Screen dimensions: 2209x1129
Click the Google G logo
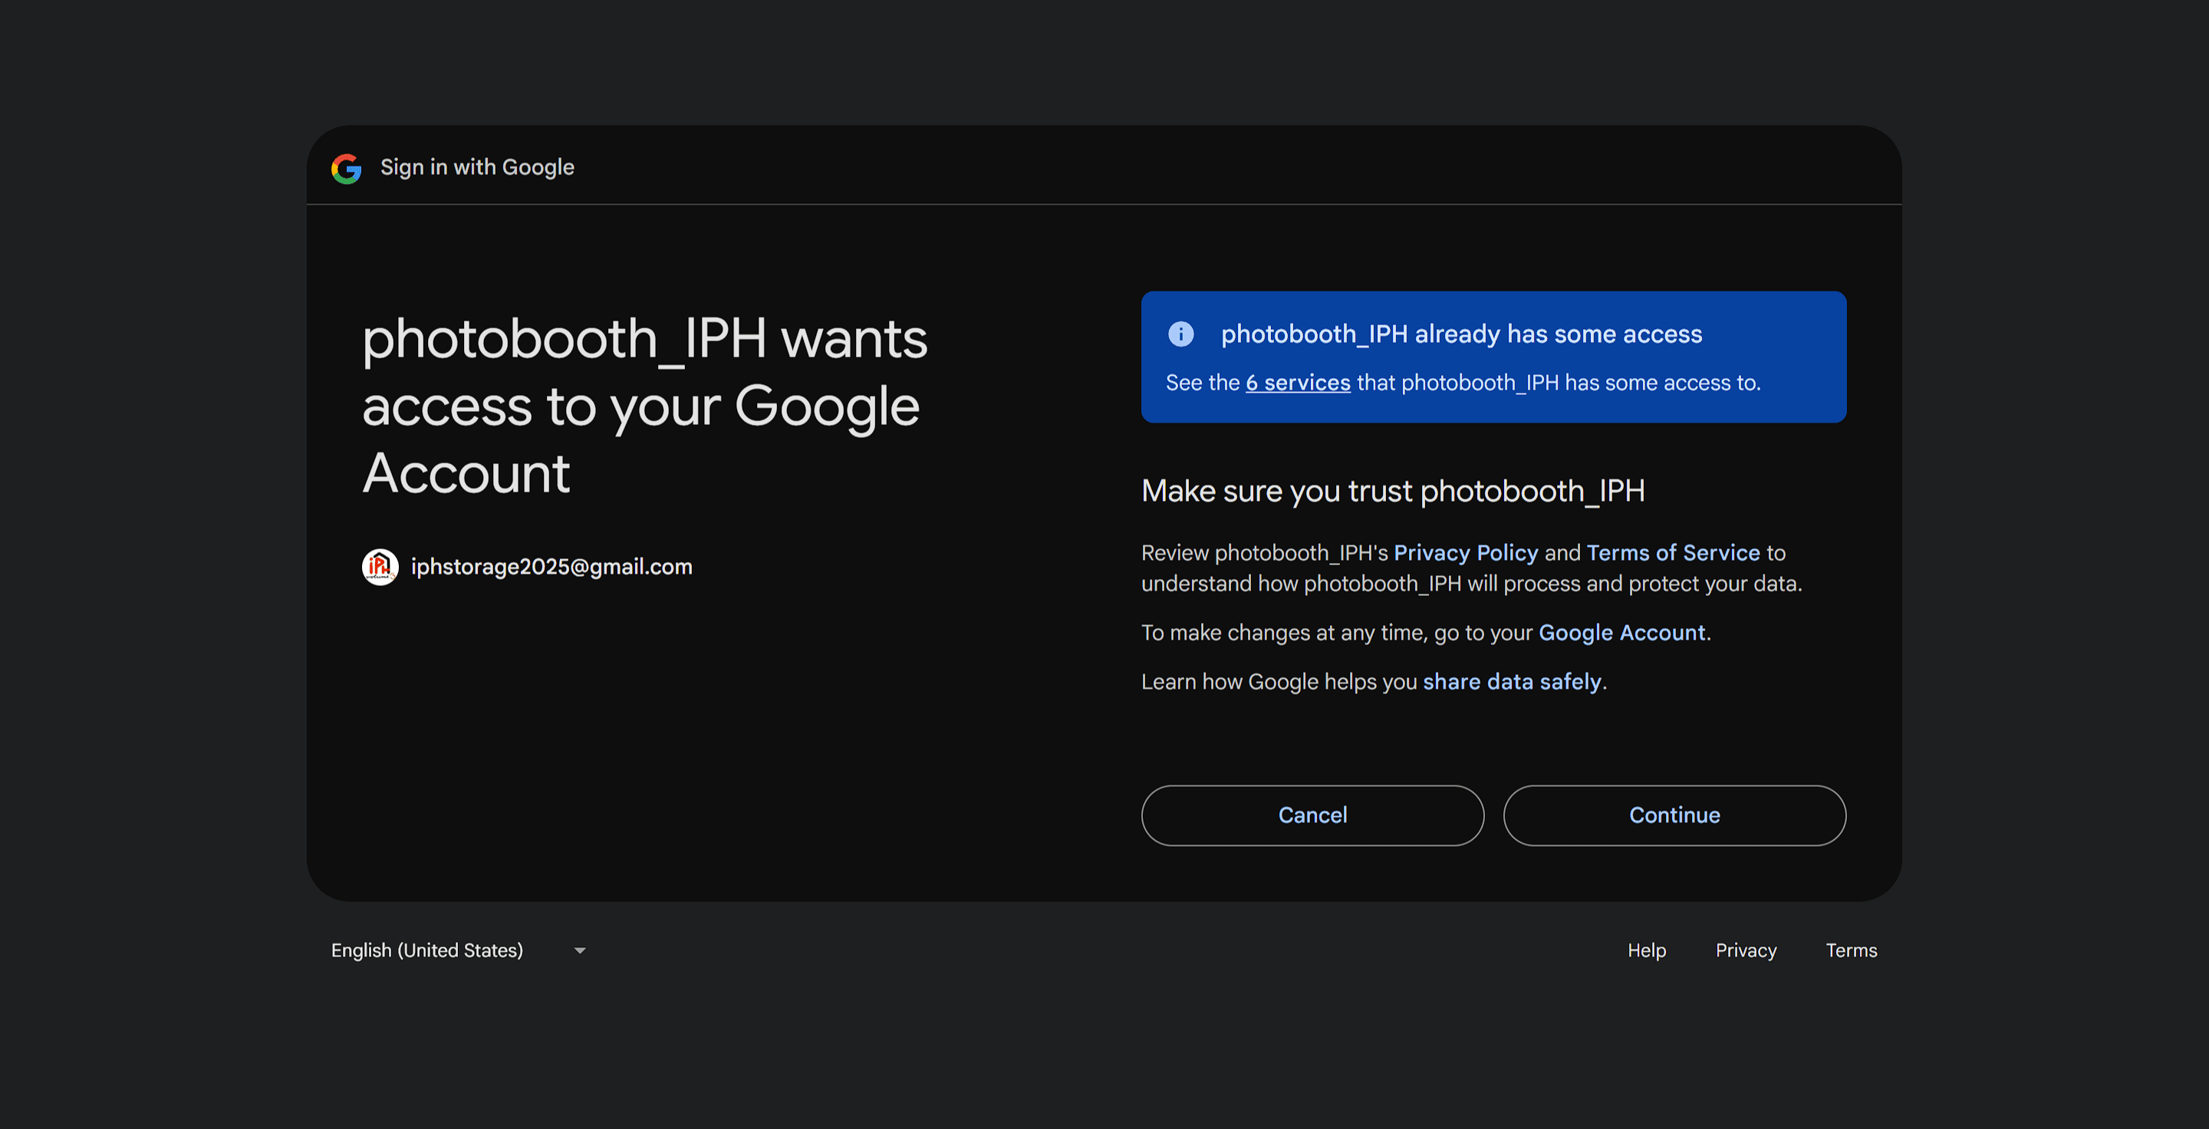point(347,168)
